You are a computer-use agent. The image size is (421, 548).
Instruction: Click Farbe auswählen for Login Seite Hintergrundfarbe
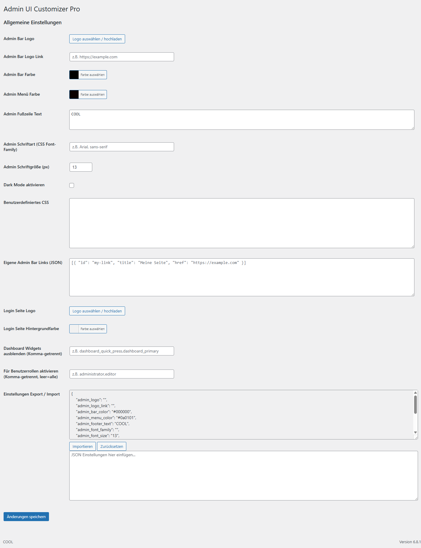tap(93, 329)
